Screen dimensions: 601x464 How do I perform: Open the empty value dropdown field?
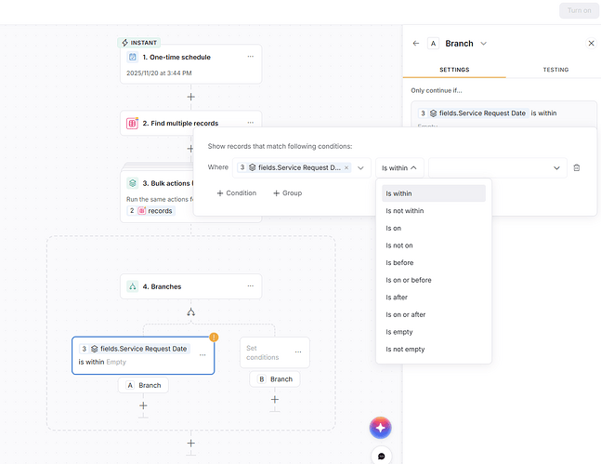(497, 167)
